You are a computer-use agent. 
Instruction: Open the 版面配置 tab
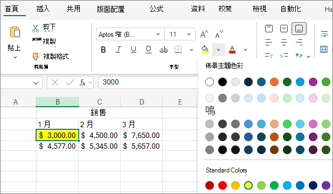[110, 9]
